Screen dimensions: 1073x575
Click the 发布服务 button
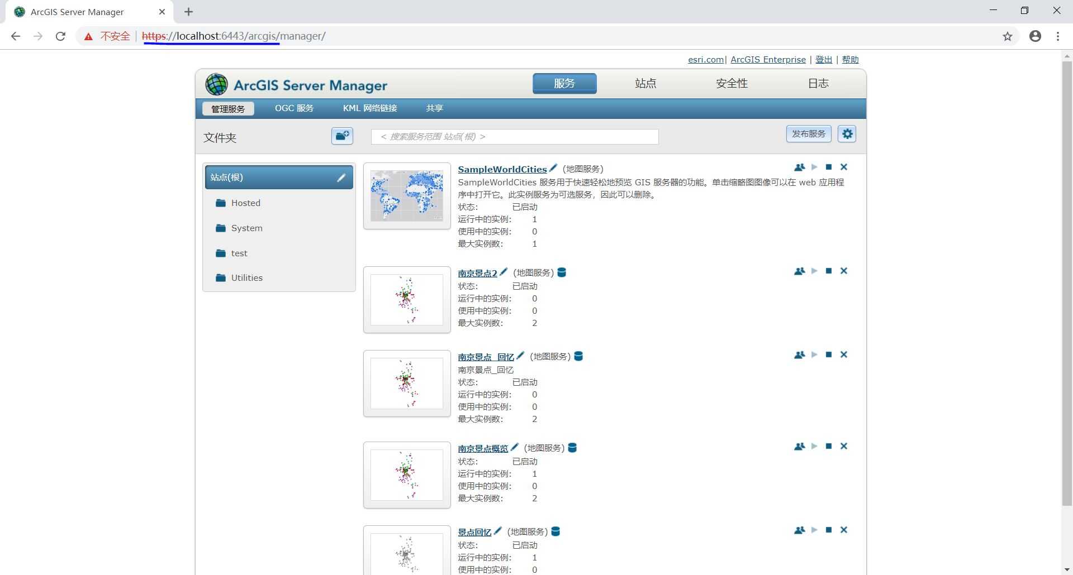tap(809, 134)
